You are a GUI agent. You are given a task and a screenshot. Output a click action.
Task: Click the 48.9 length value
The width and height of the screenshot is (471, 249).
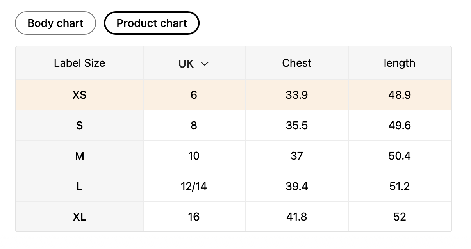point(399,95)
